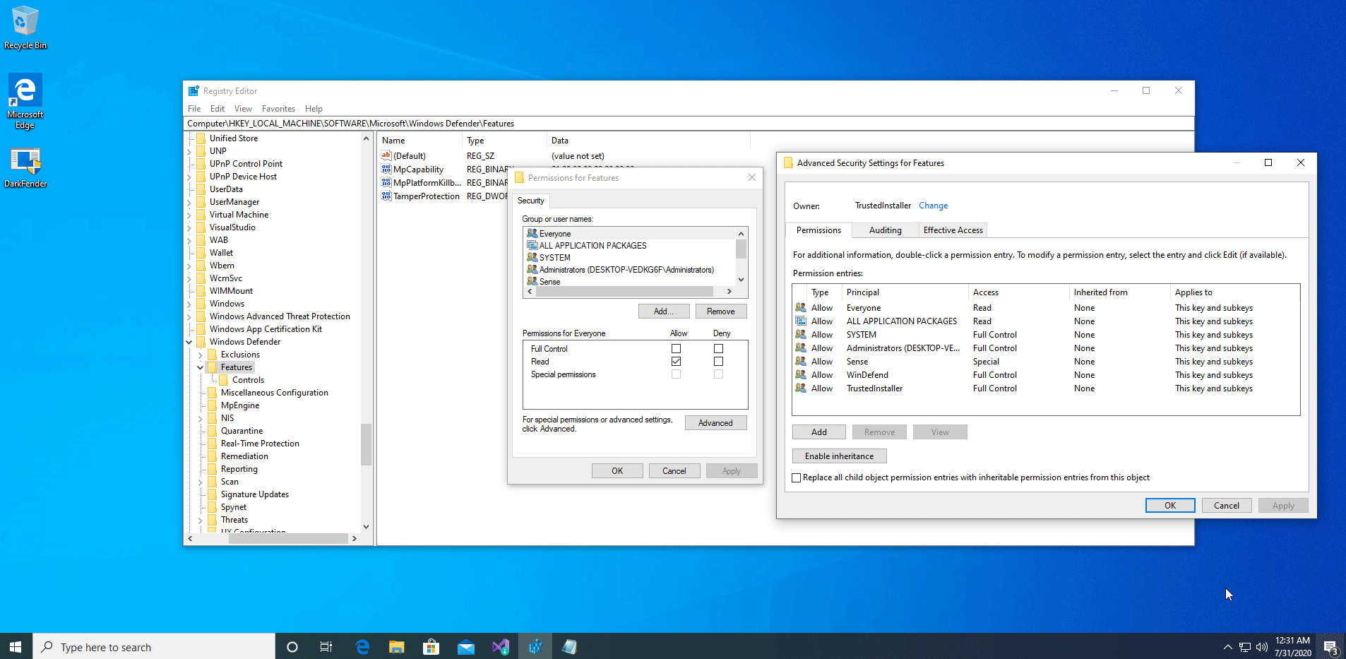Select the TamperProtection DWORD value icon
The height and width of the screenshot is (659, 1346).
pos(386,196)
